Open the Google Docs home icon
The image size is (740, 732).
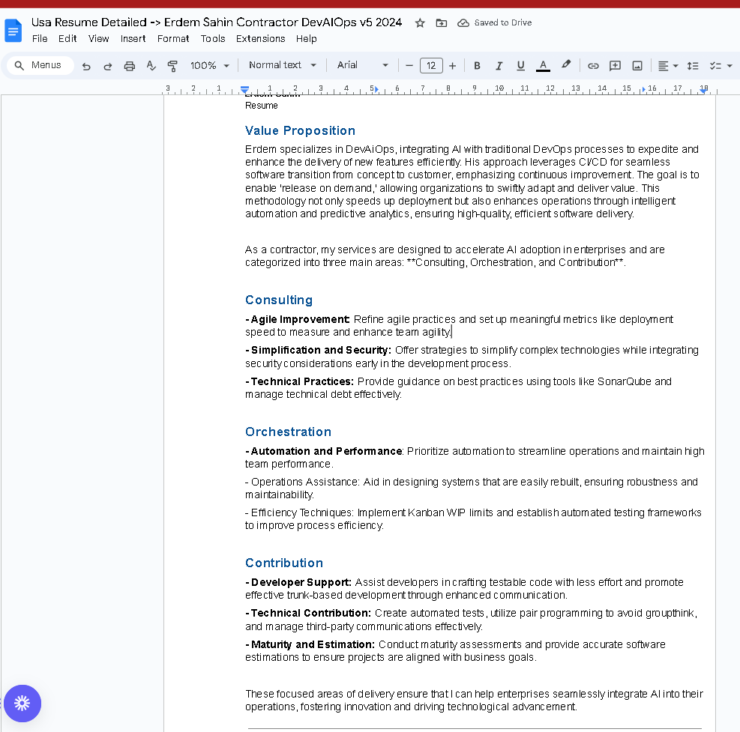coord(13,30)
